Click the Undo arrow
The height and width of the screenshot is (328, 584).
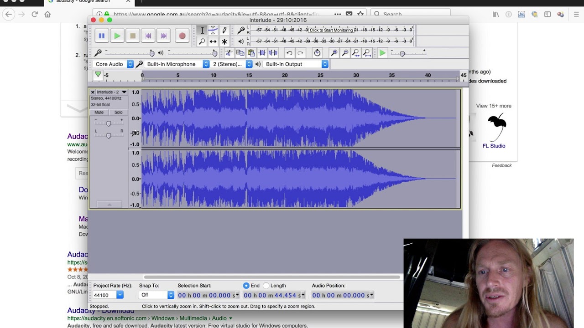(x=289, y=53)
